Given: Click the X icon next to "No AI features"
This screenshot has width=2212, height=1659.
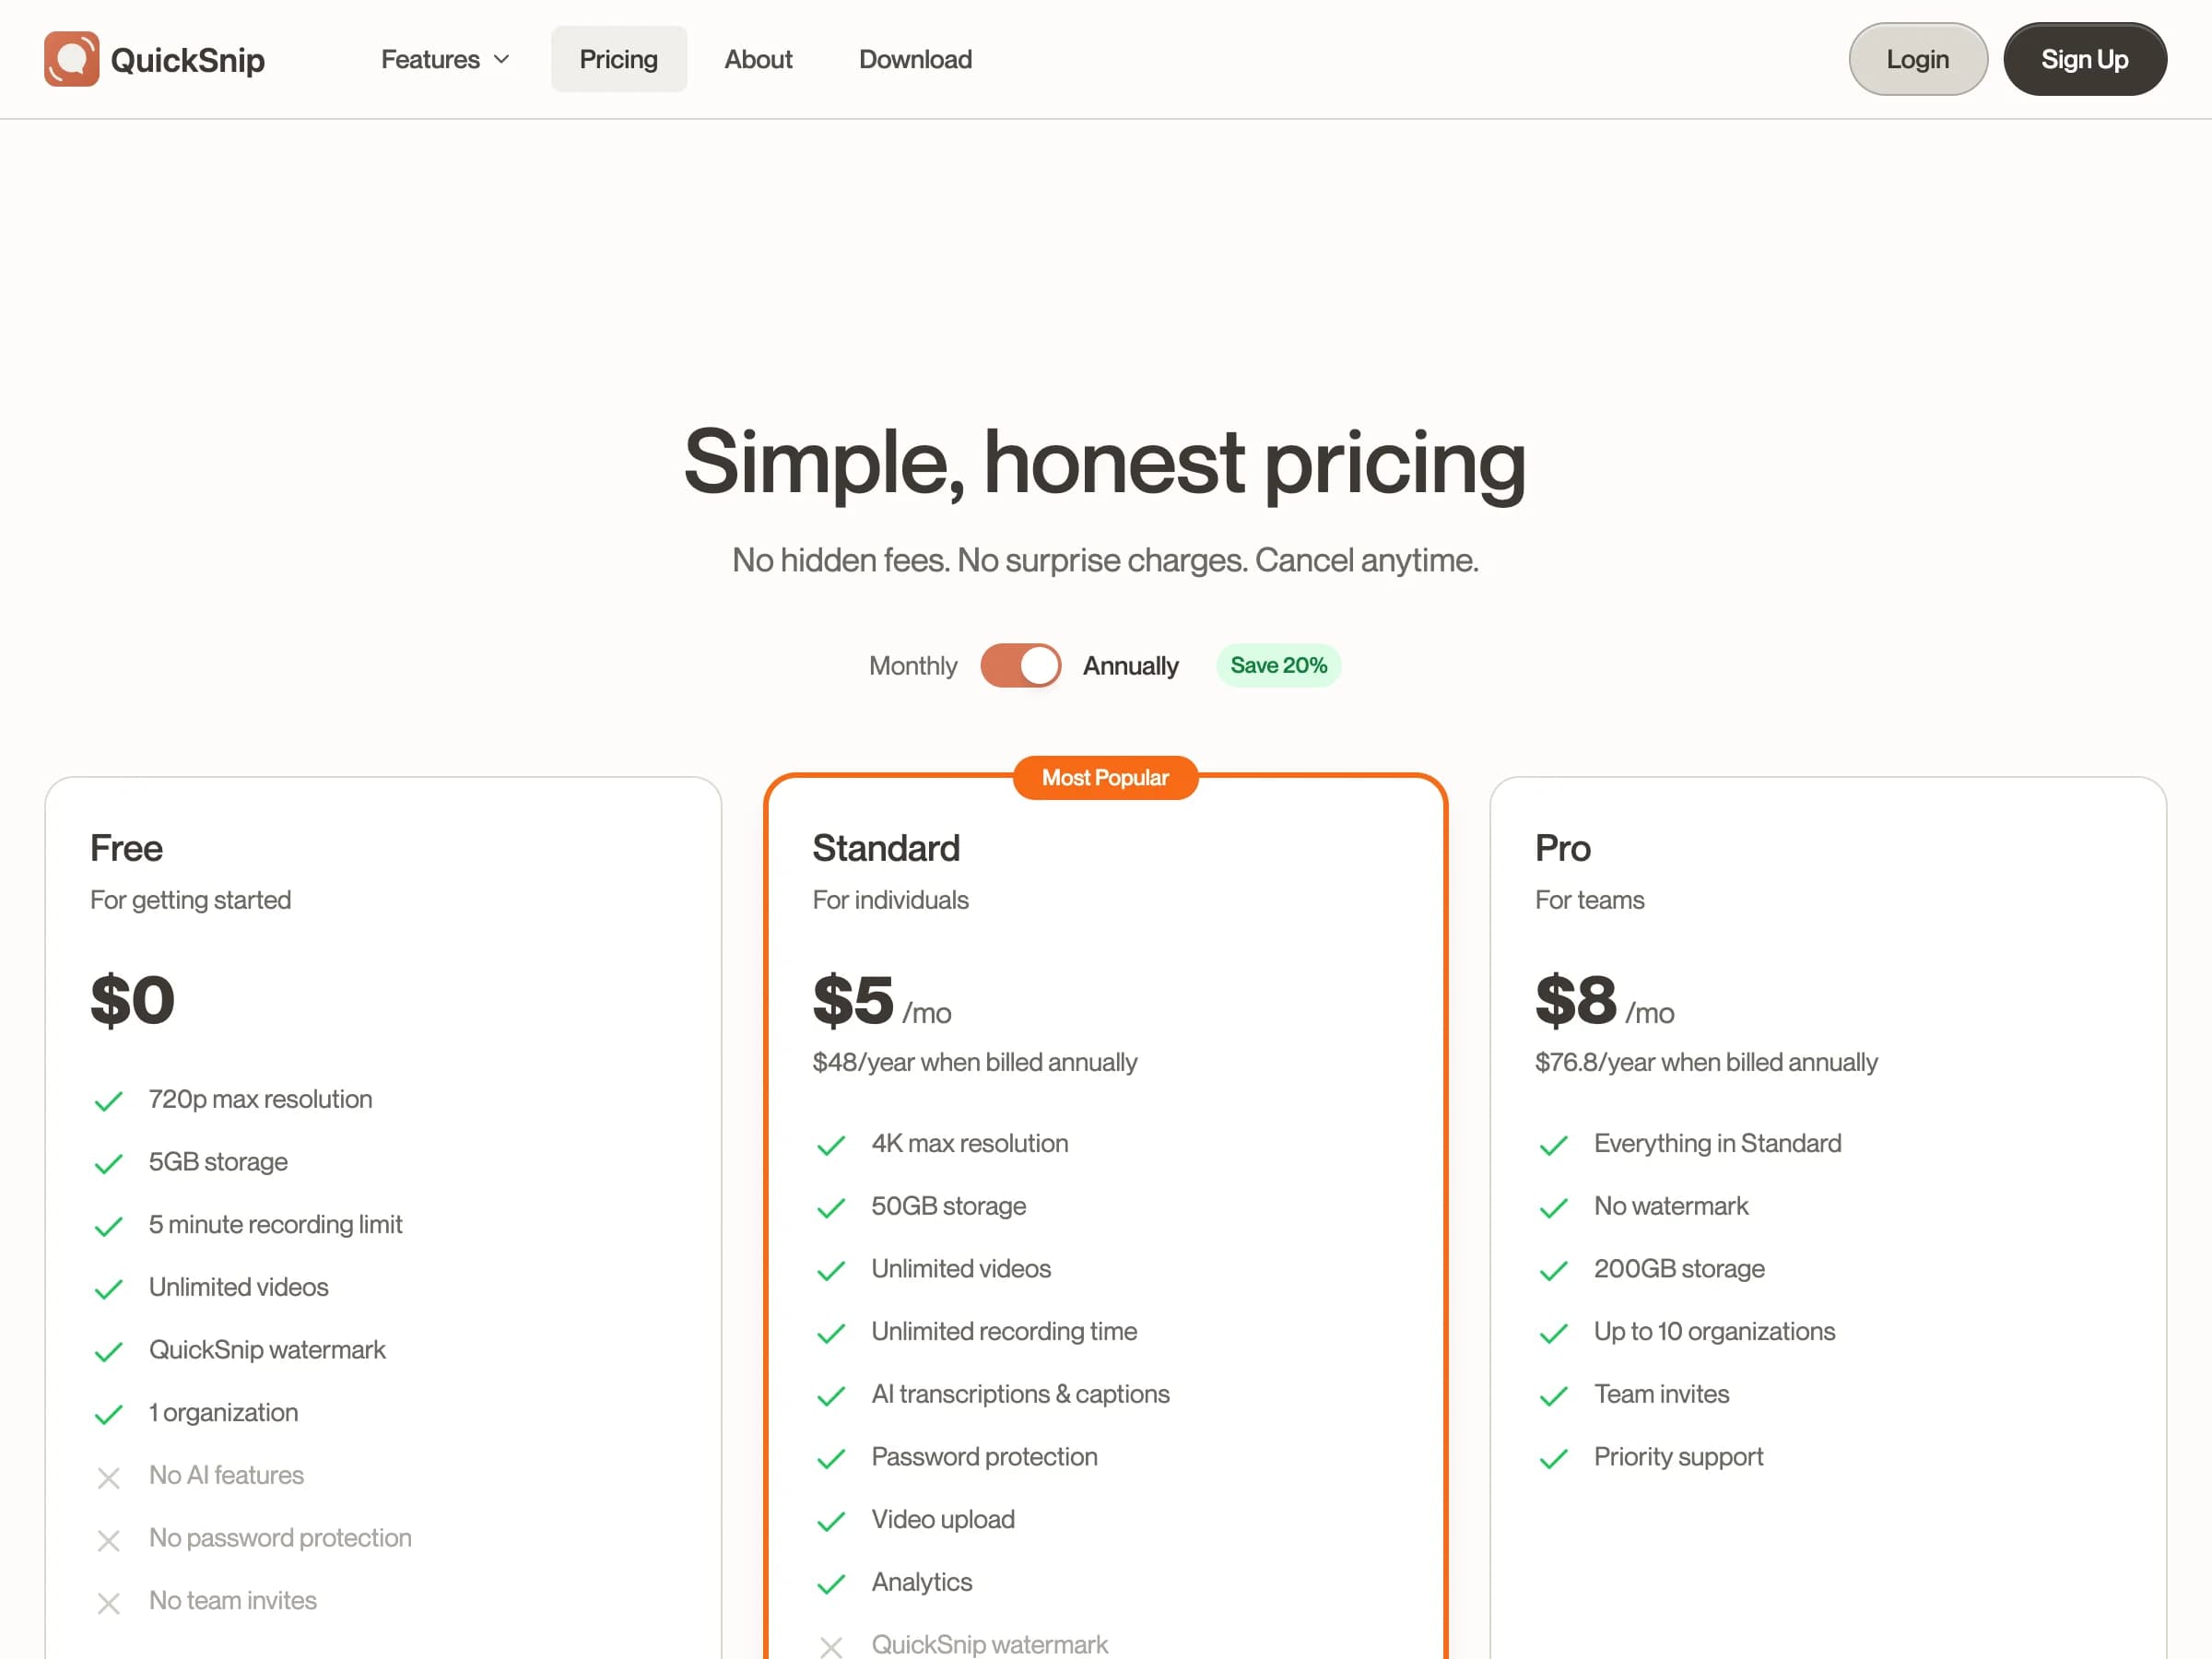Looking at the screenshot, I should coord(109,1478).
